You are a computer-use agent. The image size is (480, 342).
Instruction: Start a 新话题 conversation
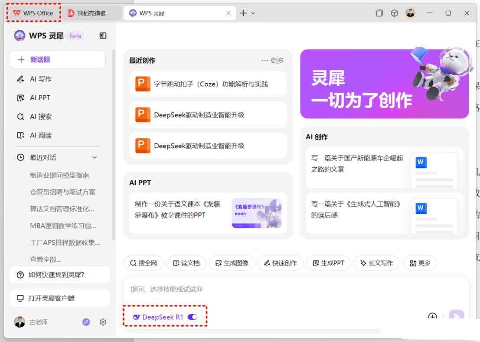pos(58,60)
